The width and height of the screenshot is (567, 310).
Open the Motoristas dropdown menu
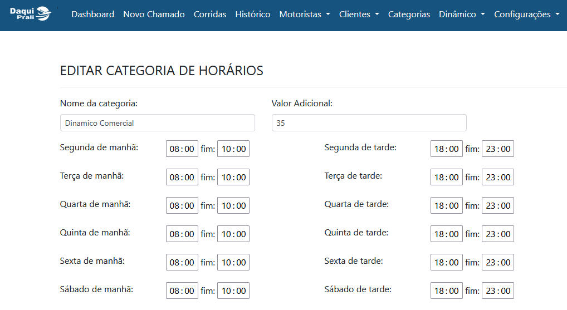click(305, 14)
